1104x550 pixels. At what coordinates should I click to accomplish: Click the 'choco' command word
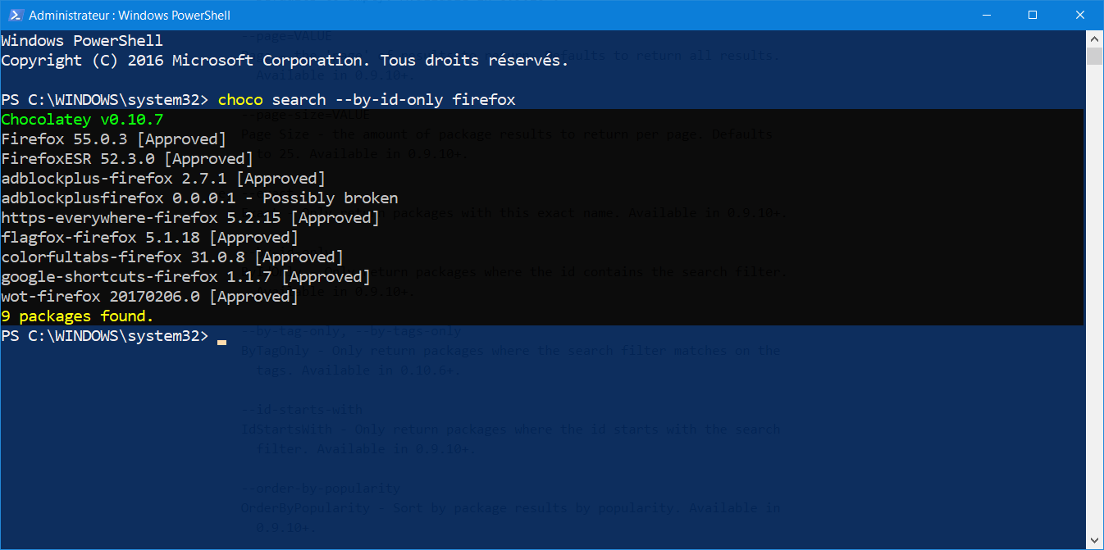[240, 100]
